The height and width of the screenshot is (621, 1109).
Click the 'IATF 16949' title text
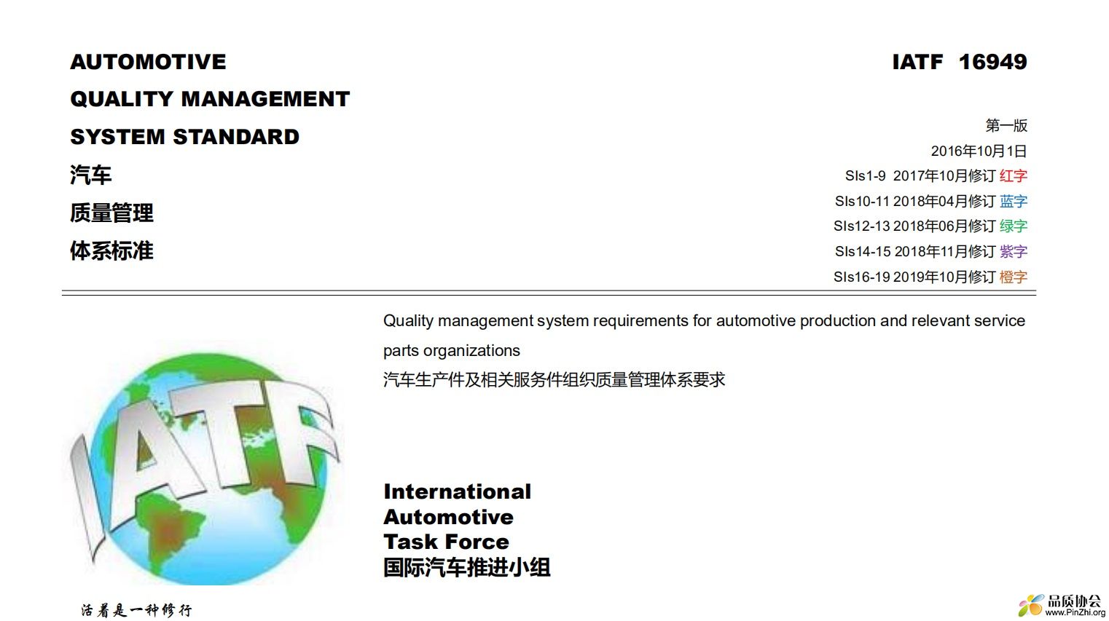click(960, 62)
